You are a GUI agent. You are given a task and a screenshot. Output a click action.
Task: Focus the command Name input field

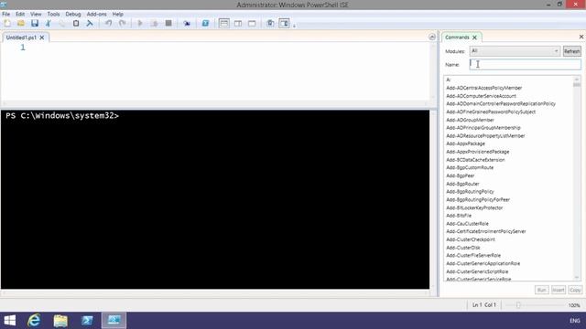[525, 65]
